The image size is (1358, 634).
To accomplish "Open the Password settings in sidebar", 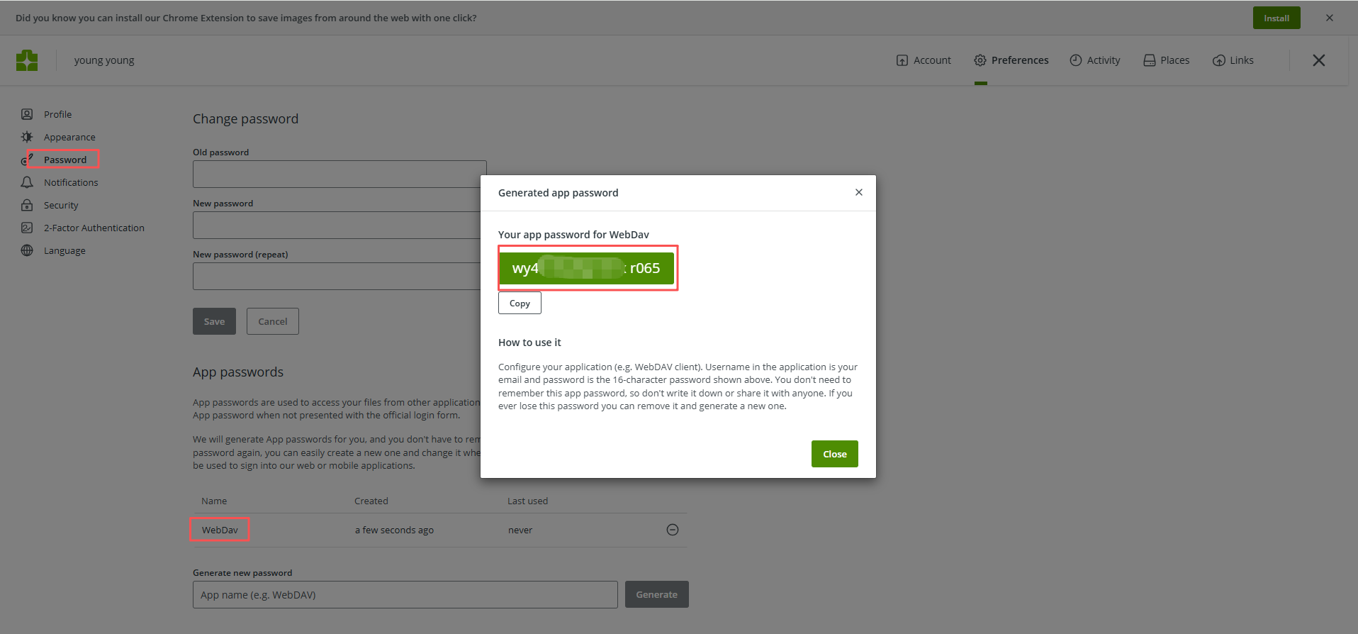I will [65, 160].
